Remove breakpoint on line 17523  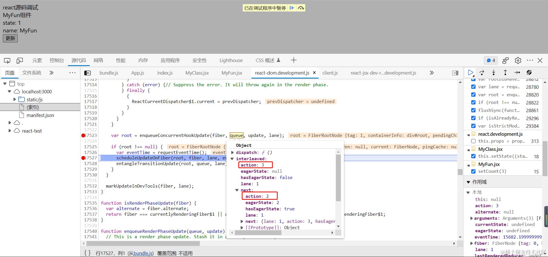(x=83, y=135)
